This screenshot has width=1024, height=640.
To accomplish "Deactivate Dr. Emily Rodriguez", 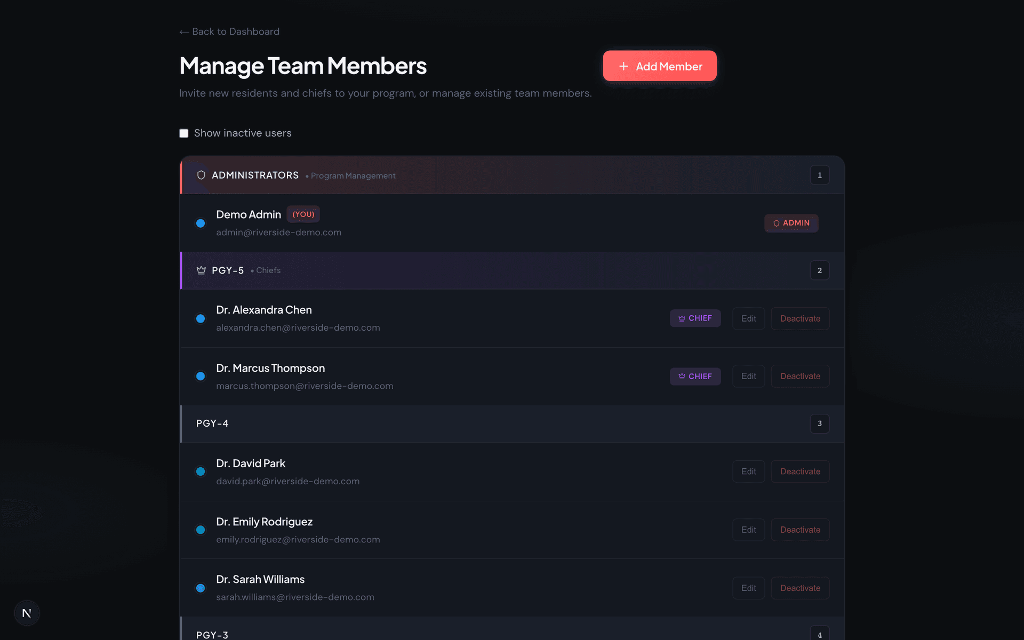I will tap(800, 530).
